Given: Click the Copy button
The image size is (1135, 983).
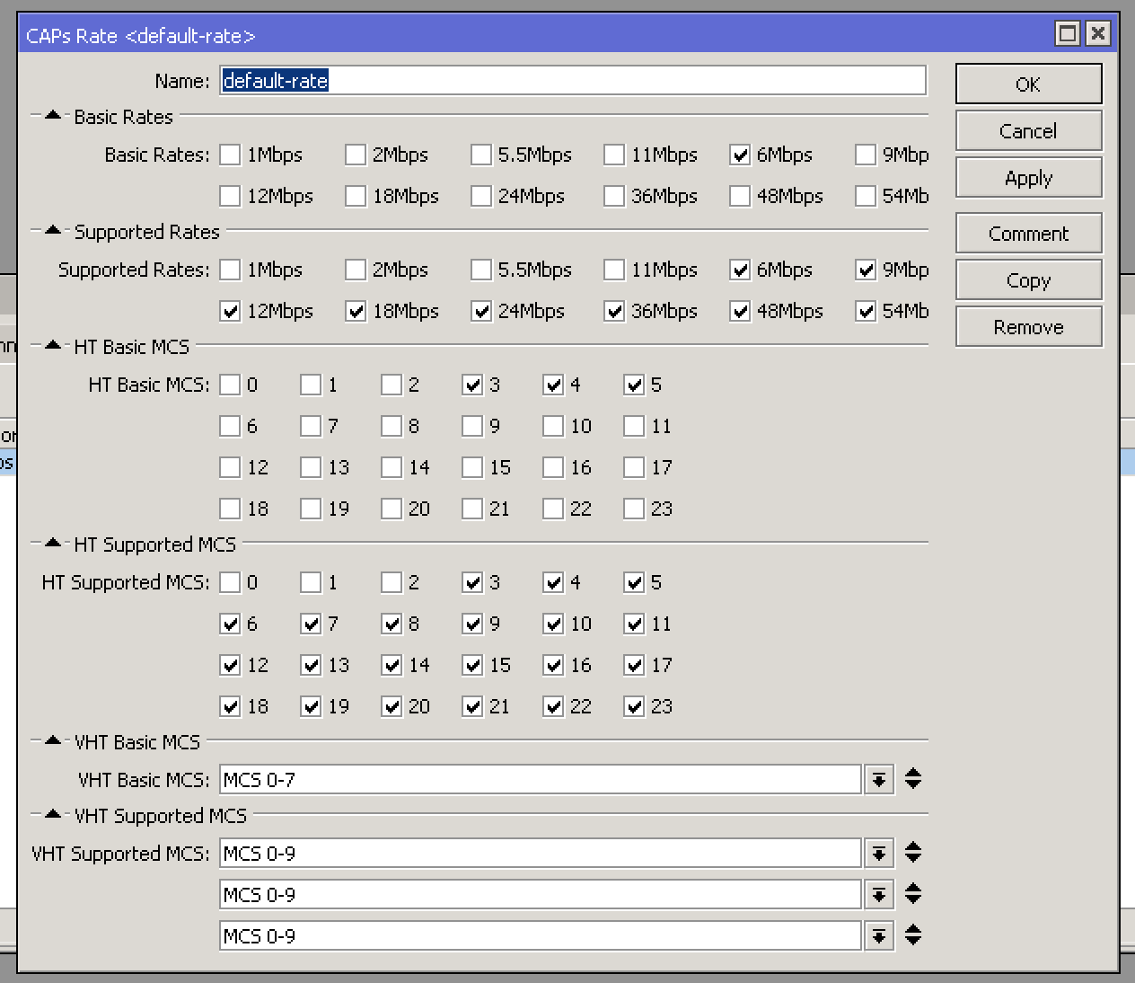Looking at the screenshot, I should coord(1027,279).
